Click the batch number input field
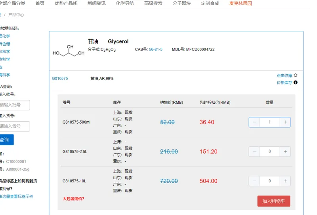Screen dimensions: 317x215 pos(15,105)
